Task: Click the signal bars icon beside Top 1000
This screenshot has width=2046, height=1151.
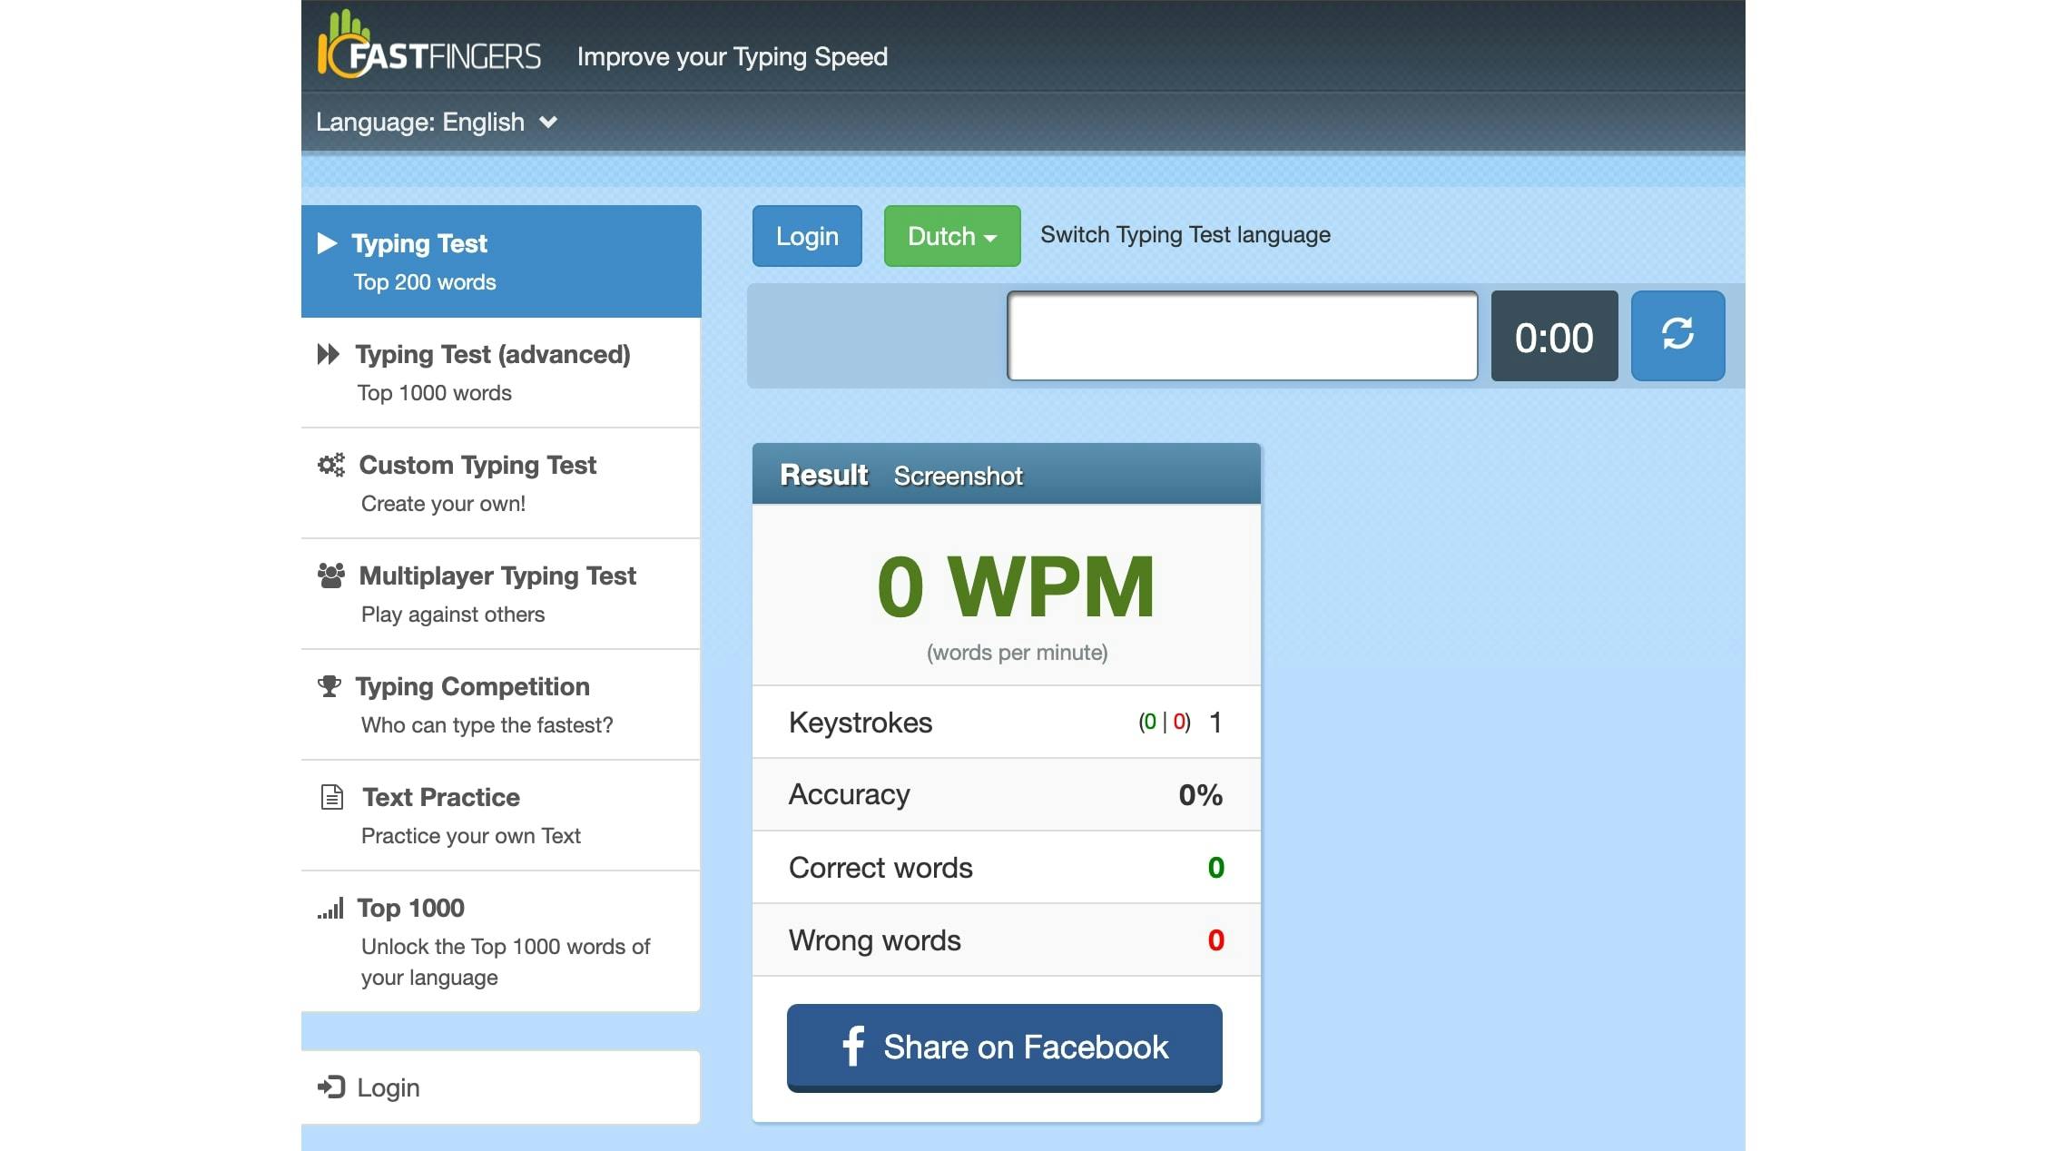Action: [330, 908]
